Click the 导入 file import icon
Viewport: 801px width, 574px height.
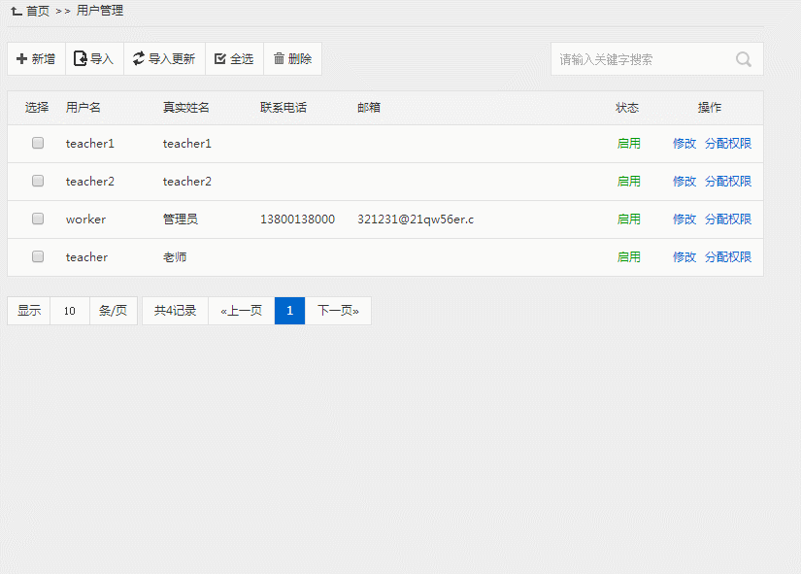coord(81,59)
